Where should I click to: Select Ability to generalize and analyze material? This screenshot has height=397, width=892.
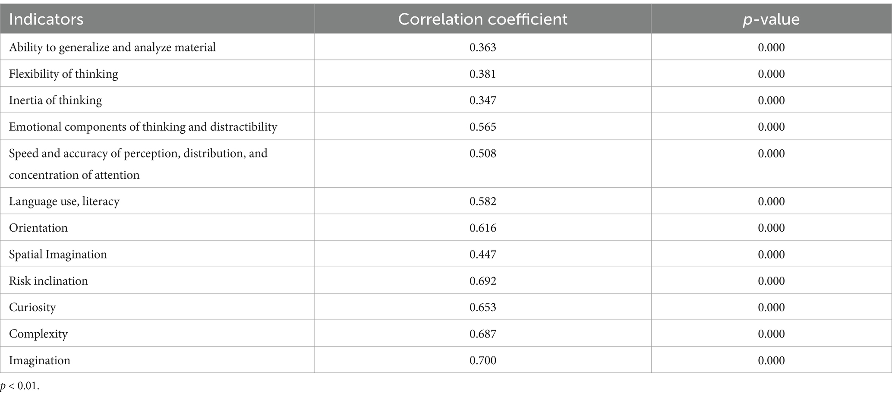click(x=112, y=47)
